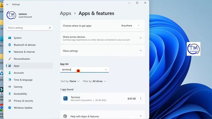The height and width of the screenshot is (119, 212).
Task: Go to Network & internet
Action: tap(29, 52)
